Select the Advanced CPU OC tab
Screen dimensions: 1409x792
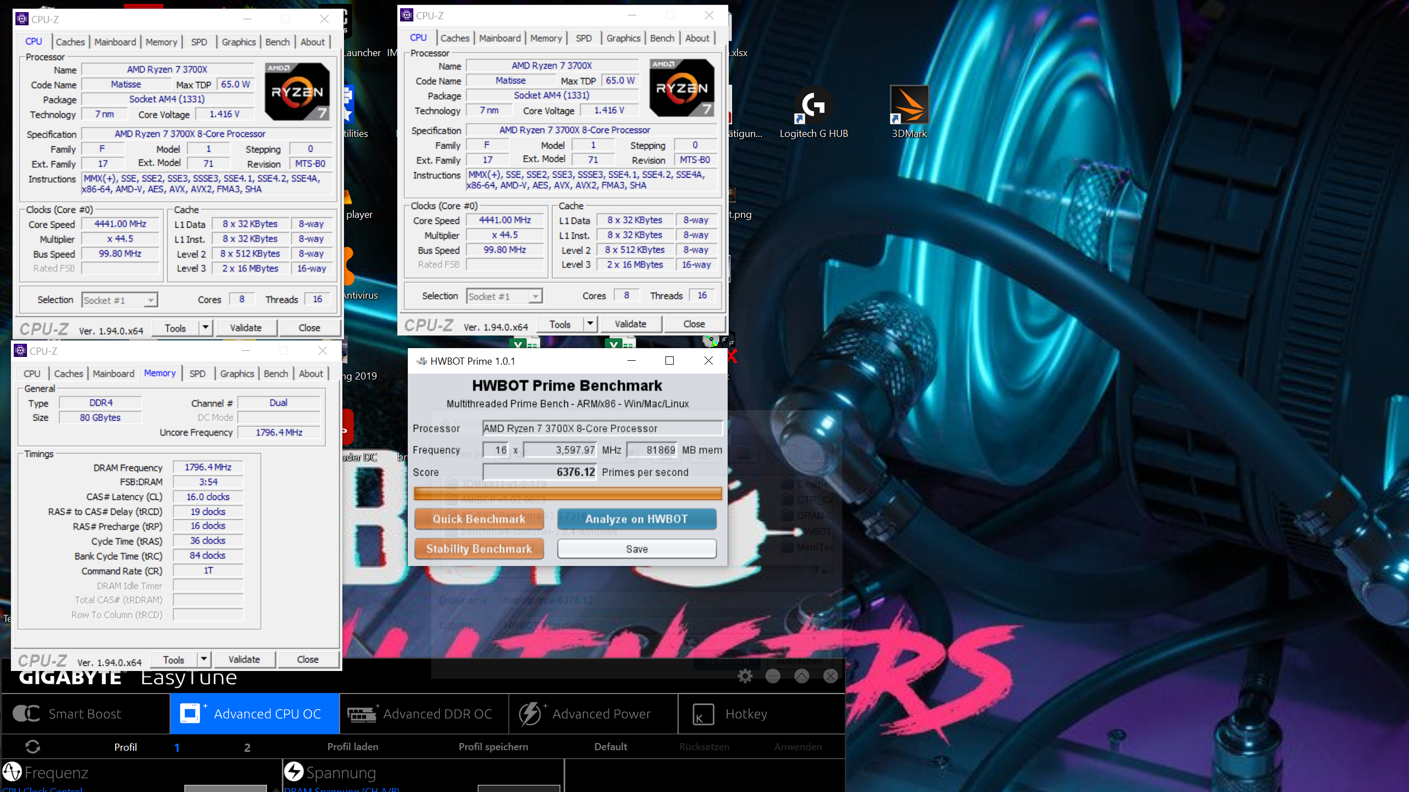click(x=254, y=713)
